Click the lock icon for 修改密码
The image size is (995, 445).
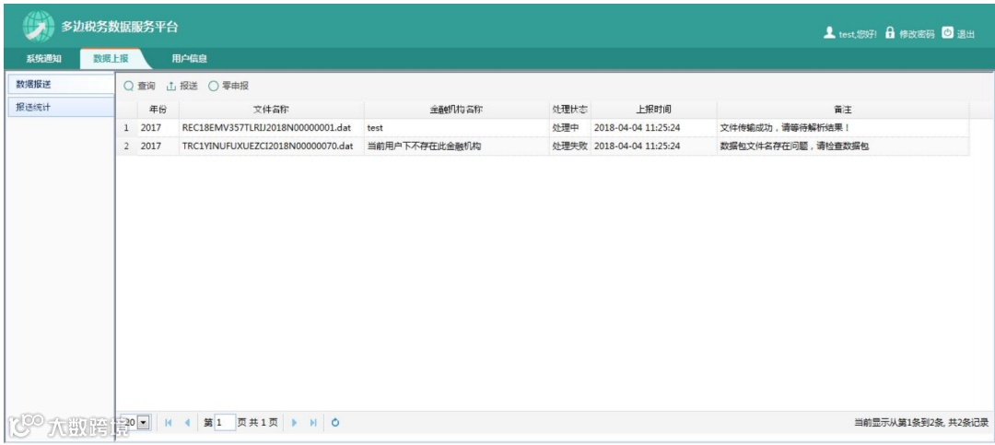(890, 32)
